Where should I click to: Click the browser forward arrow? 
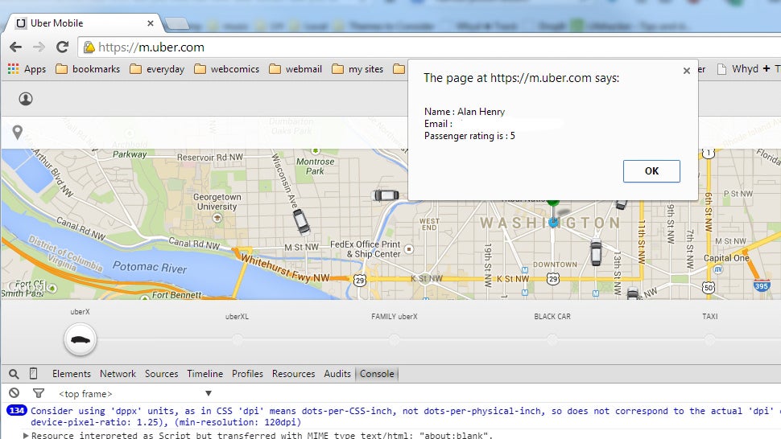click(x=39, y=47)
